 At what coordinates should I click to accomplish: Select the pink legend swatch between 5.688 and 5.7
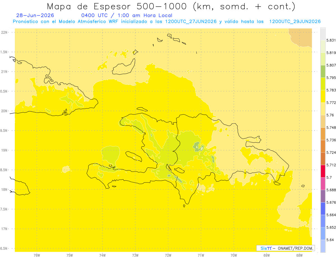tap(323, 183)
